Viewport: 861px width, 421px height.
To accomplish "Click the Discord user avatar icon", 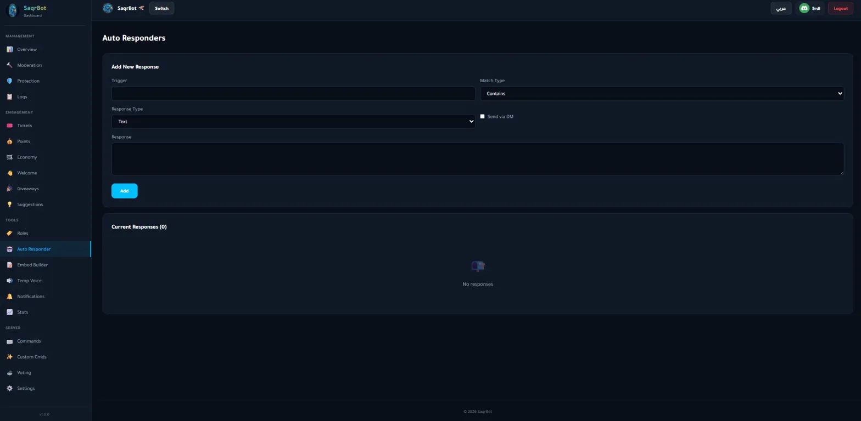I will tap(804, 8).
